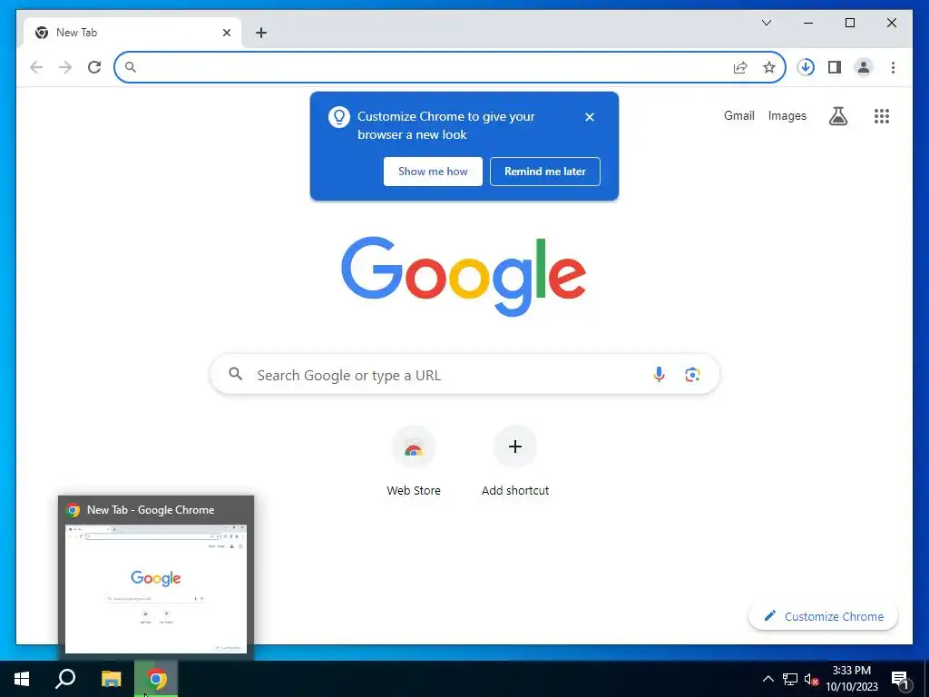Open Windows taskbar search

point(65,679)
